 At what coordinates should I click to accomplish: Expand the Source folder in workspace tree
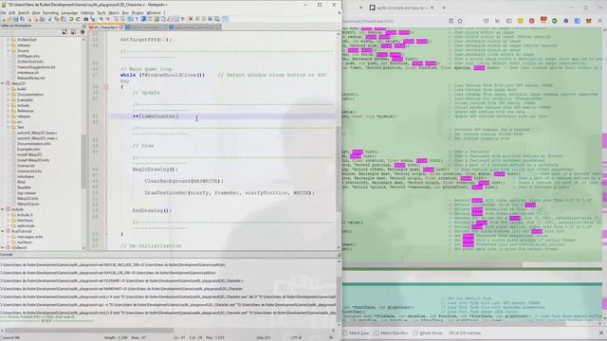pos(9,50)
